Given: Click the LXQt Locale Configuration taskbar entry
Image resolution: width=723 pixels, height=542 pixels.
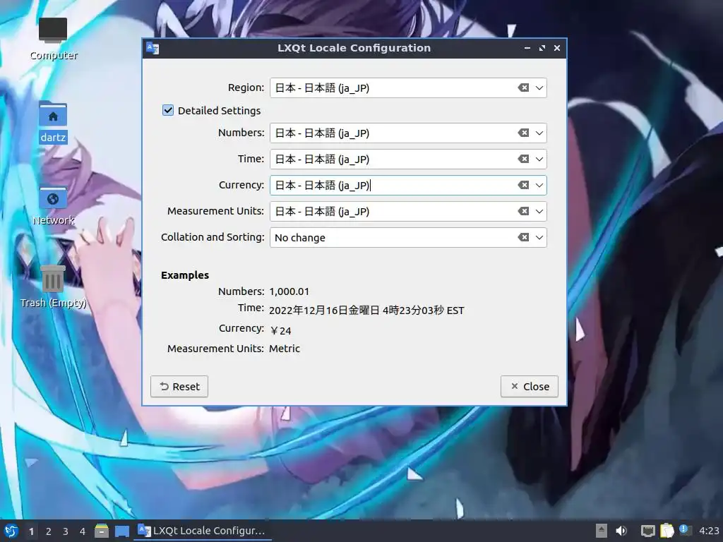Looking at the screenshot, I should pos(203,531).
